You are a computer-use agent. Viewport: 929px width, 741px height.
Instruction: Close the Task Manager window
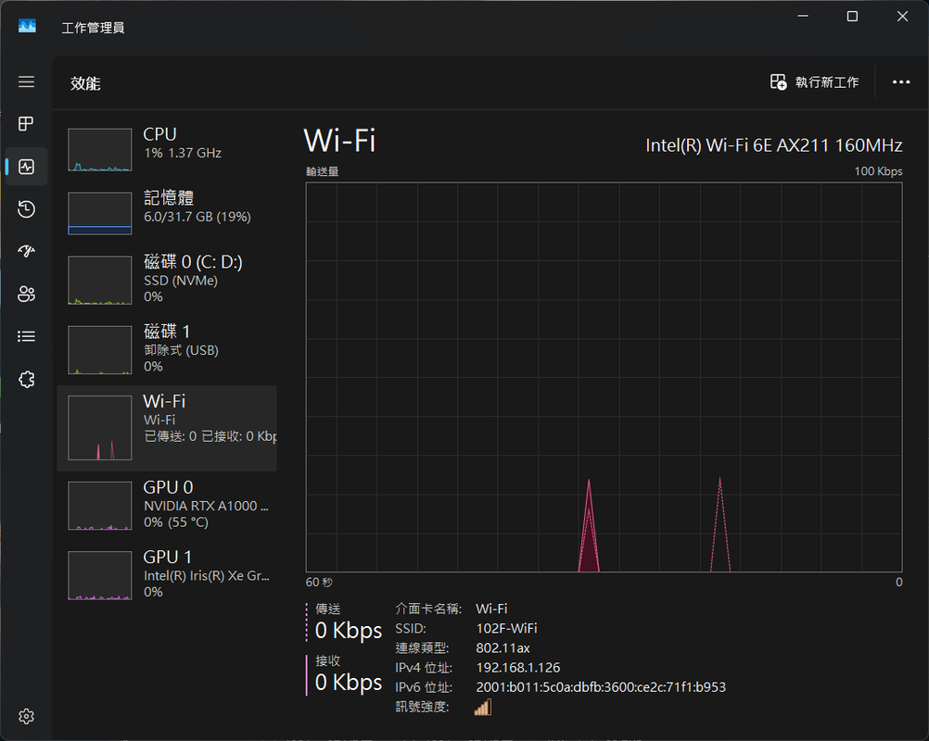coord(902,17)
